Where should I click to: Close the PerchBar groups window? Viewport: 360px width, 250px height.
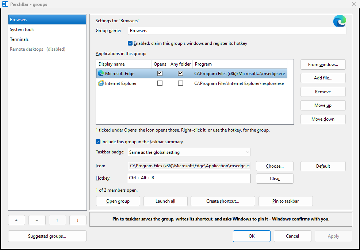(354, 4)
